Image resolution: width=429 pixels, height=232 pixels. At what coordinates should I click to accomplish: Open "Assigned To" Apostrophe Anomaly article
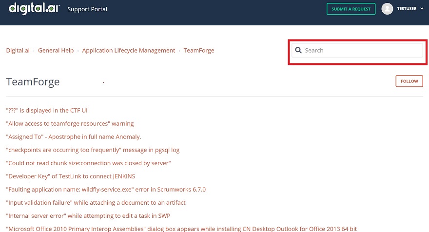(74, 137)
